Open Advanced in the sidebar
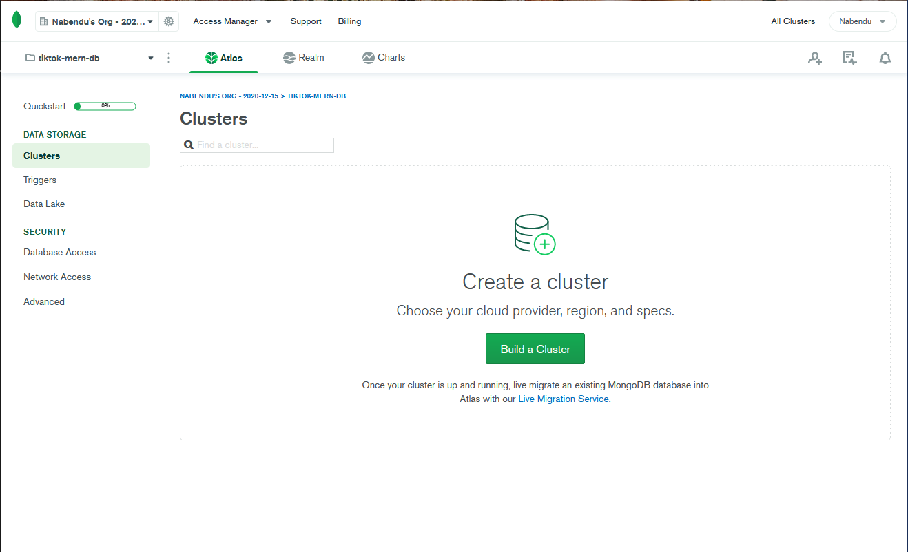Screen dimensions: 908x552 (x=44, y=302)
